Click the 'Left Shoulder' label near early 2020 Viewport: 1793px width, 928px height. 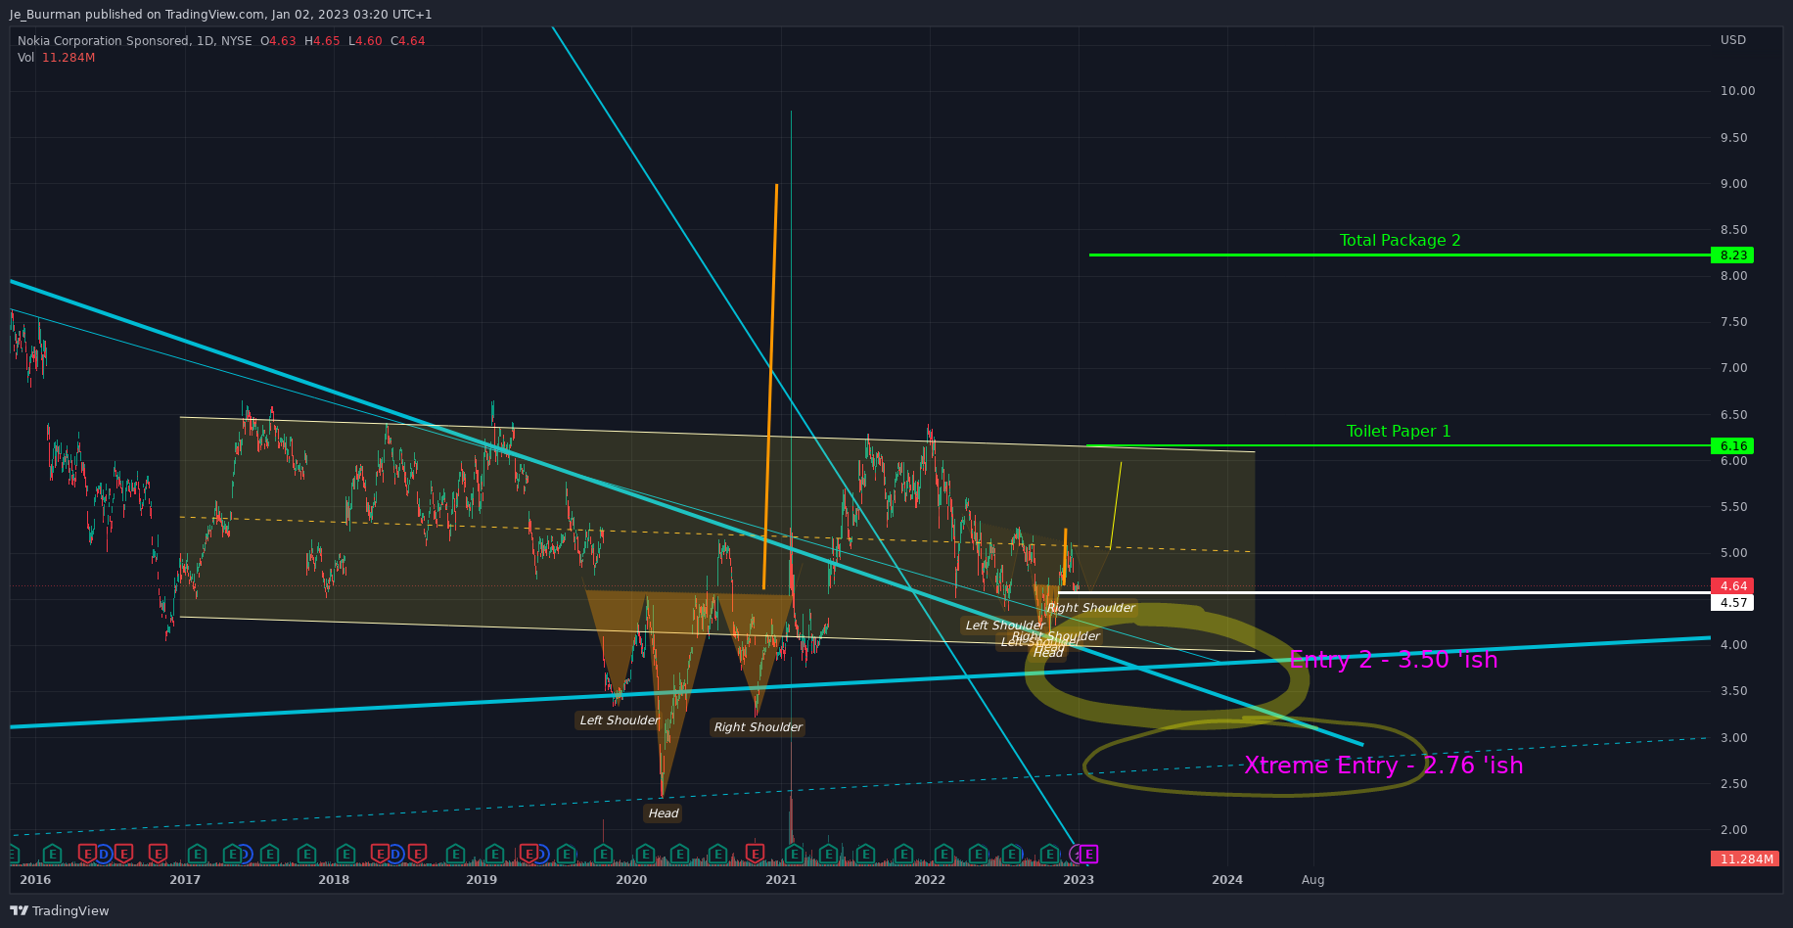tap(619, 720)
